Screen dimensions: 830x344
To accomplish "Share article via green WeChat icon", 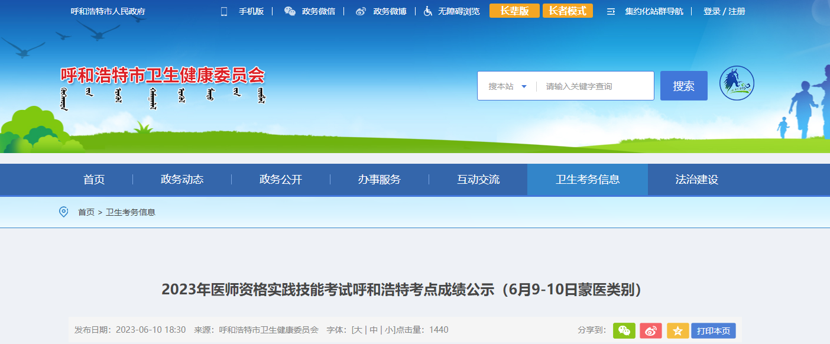I will tap(624, 330).
